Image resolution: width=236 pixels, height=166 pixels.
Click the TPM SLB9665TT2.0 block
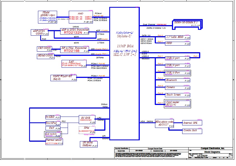[x=87, y=130]
